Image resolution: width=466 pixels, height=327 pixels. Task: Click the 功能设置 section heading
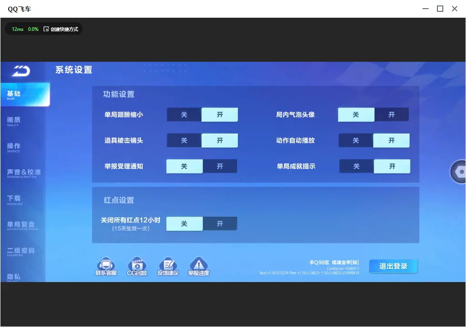tap(119, 94)
